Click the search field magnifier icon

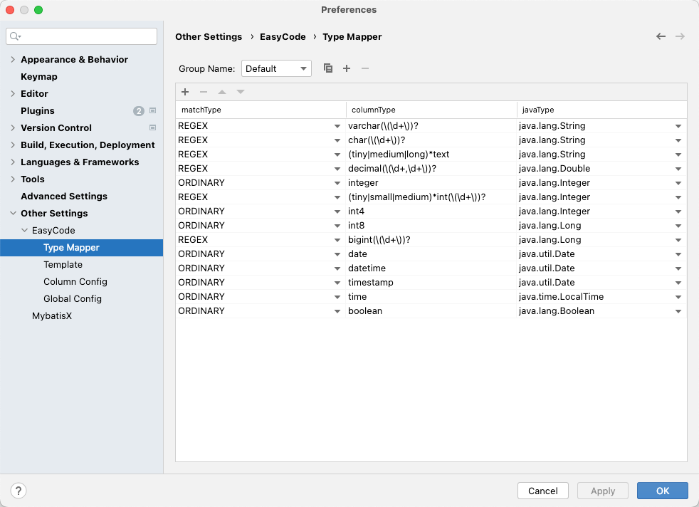click(x=16, y=36)
